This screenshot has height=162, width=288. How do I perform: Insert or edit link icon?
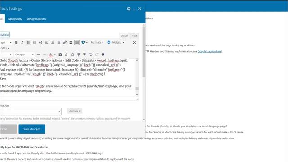(x=65, y=42)
